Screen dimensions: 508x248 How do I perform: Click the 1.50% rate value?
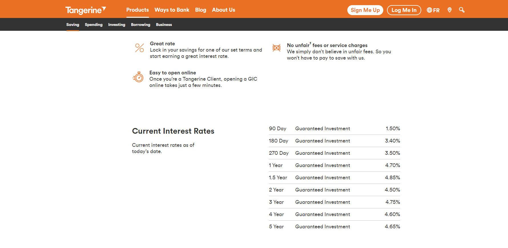pos(393,129)
